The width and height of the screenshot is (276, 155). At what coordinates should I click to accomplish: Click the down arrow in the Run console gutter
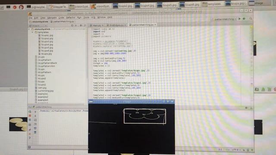pyautogui.click(x=35, y=116)
